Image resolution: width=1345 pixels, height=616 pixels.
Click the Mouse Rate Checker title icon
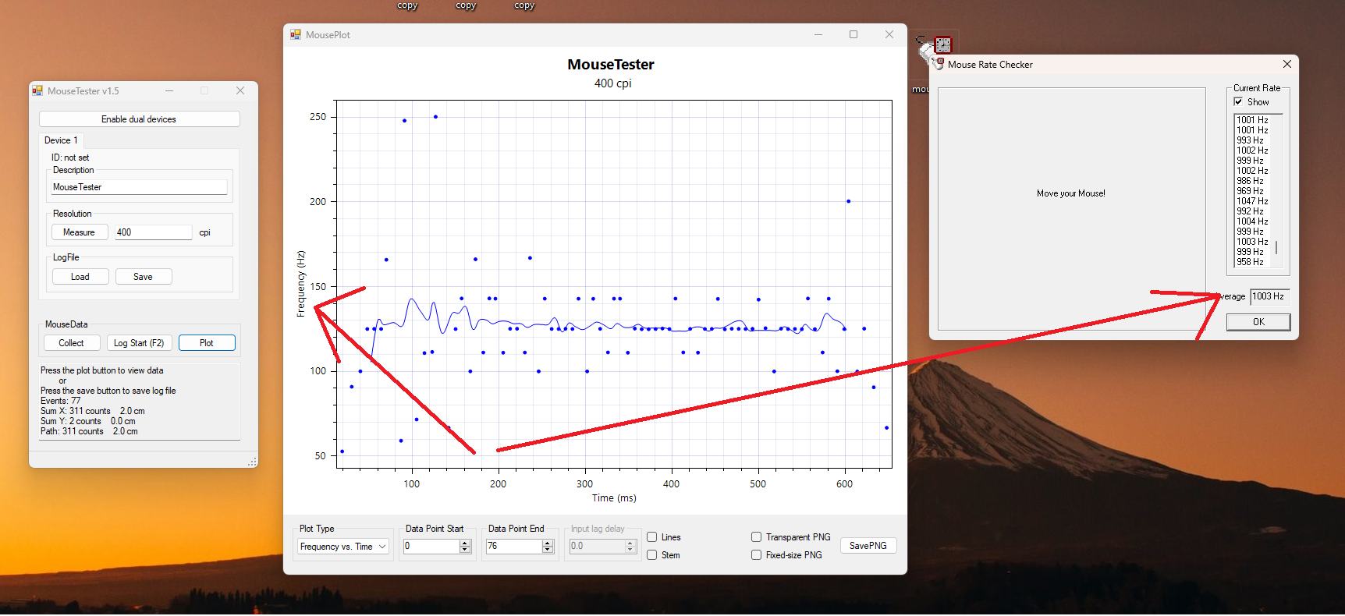click(939, 65)
